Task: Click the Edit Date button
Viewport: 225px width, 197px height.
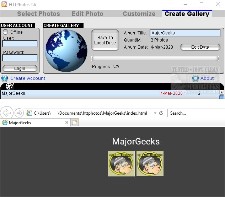Action: [x=200, y=47]
